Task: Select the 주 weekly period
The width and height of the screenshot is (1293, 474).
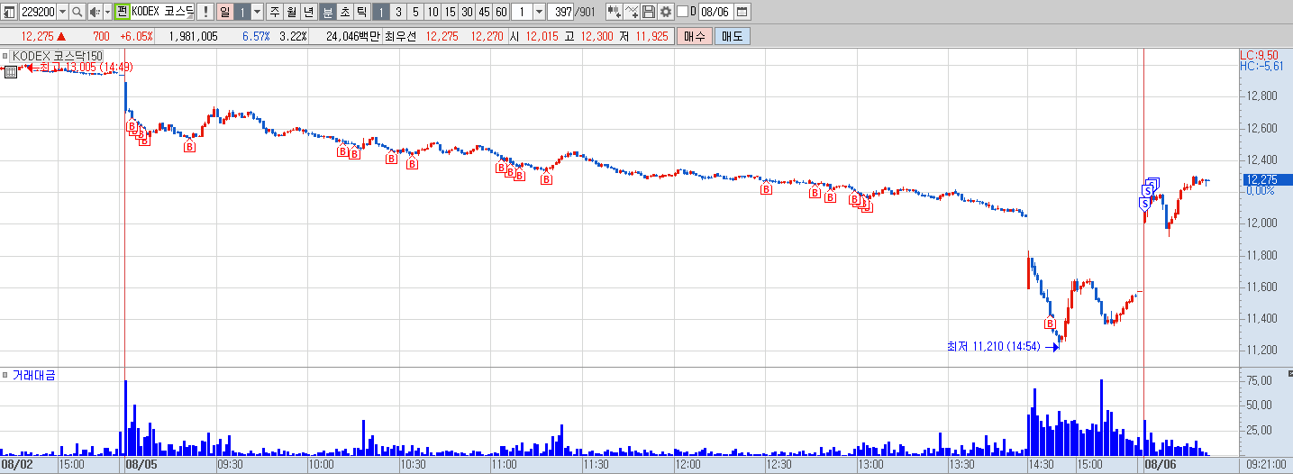Action: tap(274, 12)
